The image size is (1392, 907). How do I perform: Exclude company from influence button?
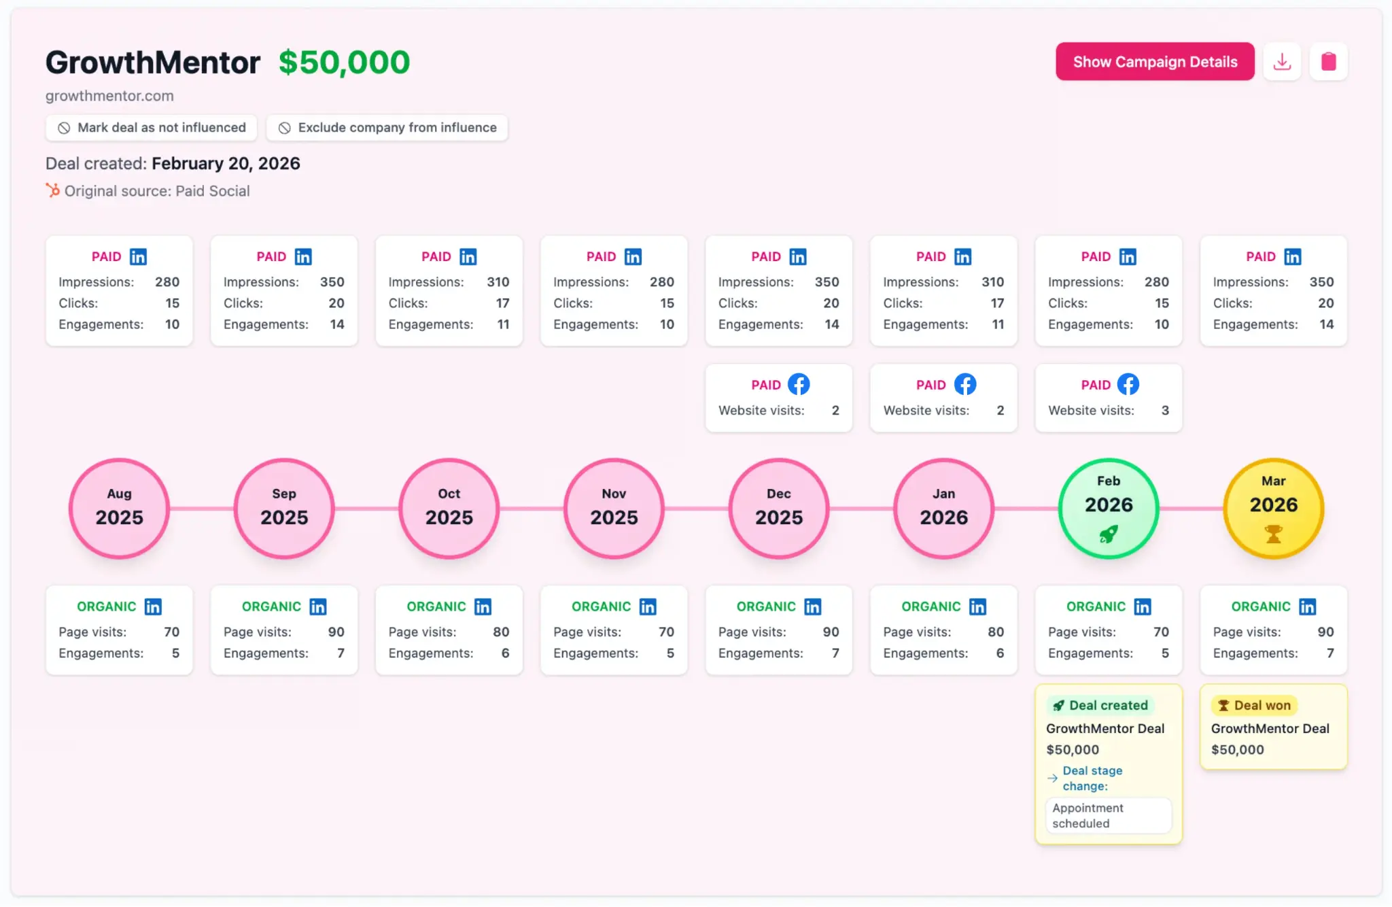pyautogui.click(x=387, y=128)
